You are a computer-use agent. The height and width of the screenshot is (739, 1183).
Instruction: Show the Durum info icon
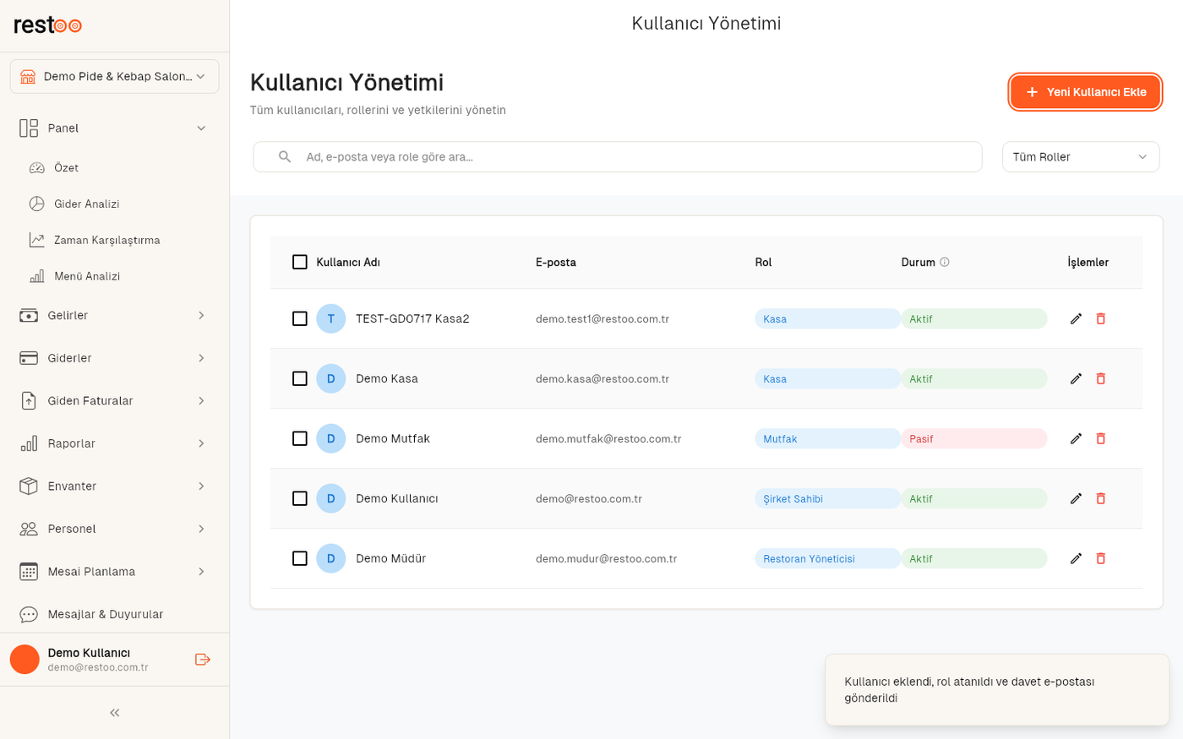pyautogui.click(x=945, y=262)
